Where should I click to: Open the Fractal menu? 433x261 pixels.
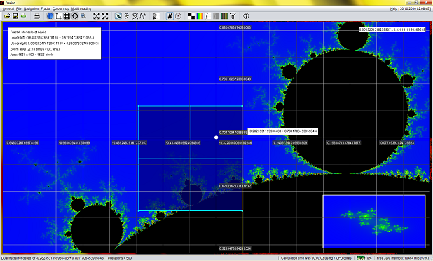coord(46,9)
